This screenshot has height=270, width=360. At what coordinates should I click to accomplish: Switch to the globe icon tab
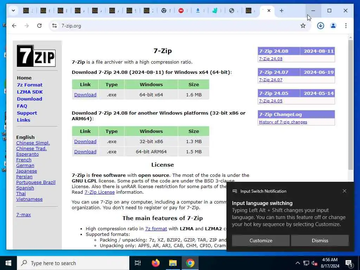232,11
